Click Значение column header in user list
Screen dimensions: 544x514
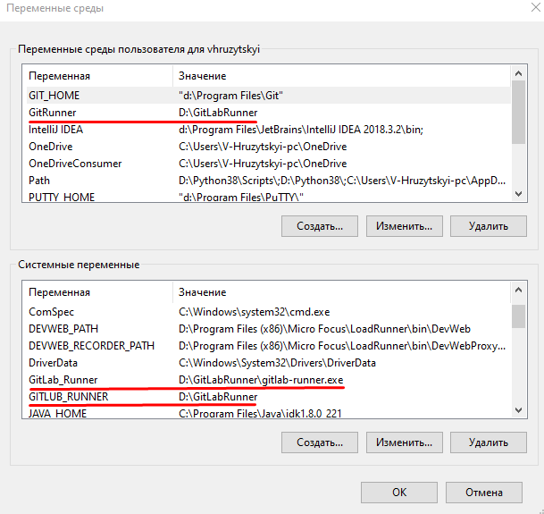click(x=342, y=76)
